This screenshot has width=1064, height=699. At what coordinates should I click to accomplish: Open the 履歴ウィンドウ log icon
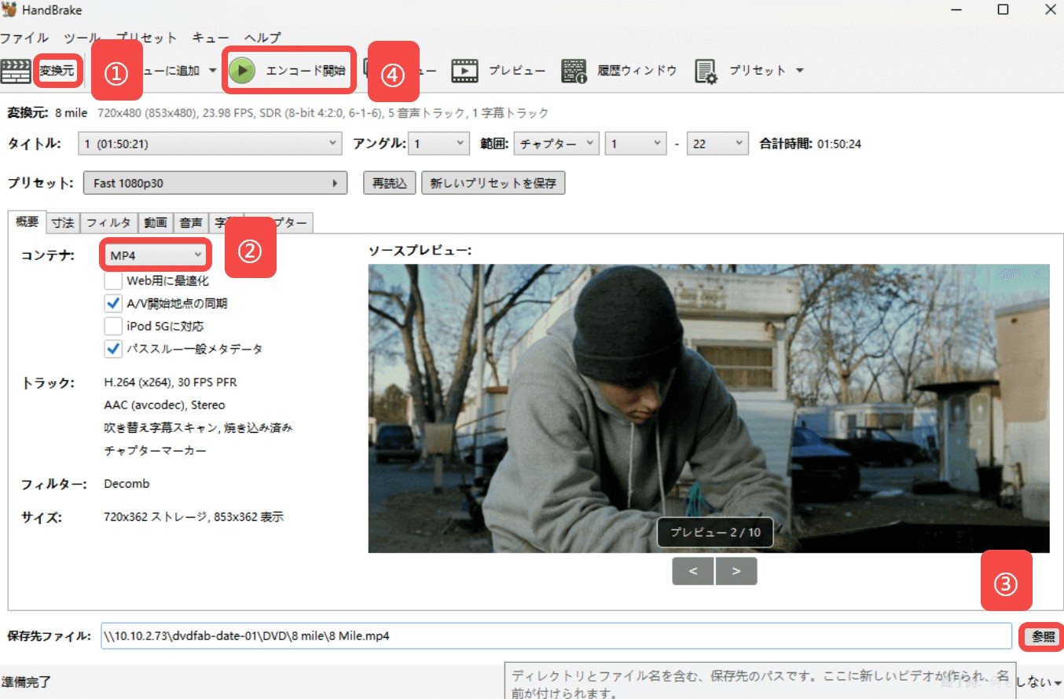click(574, 71)
